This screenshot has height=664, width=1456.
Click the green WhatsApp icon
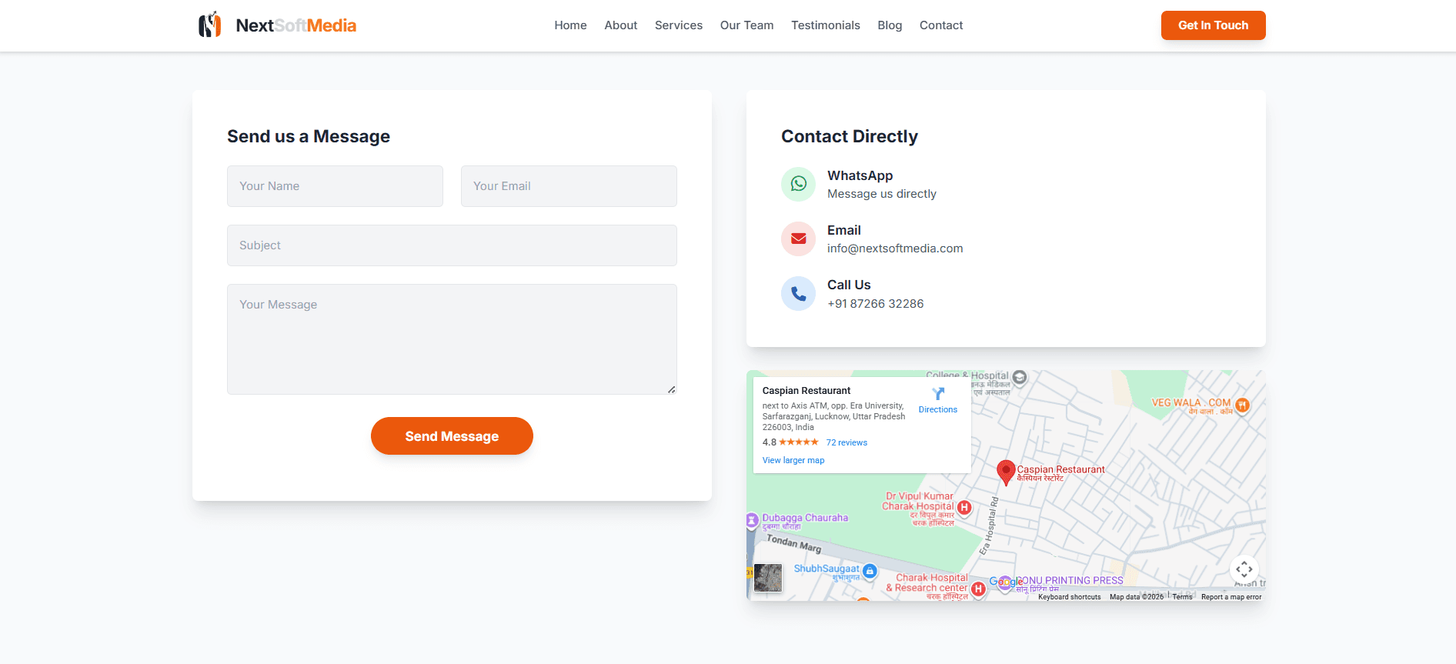[x=798, y=184]
